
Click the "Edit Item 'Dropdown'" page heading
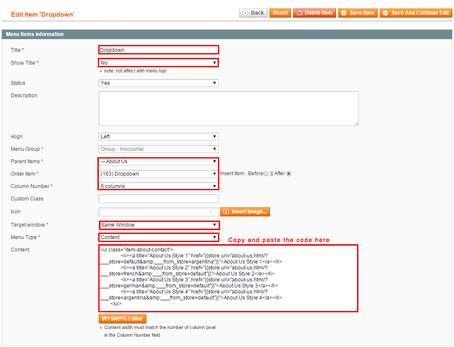coord(42,15)
